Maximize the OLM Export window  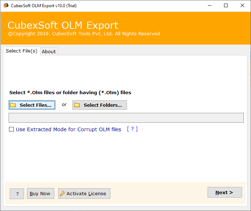click(226, 6)
